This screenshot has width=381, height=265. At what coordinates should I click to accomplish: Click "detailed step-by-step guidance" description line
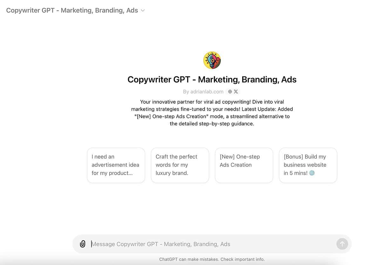(x=212, y=124)
